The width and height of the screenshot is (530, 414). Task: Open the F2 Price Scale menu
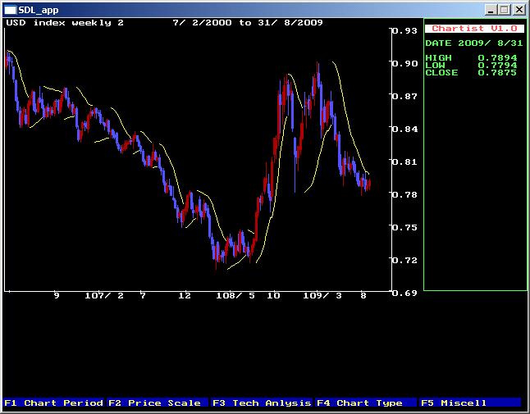[158, 403]
